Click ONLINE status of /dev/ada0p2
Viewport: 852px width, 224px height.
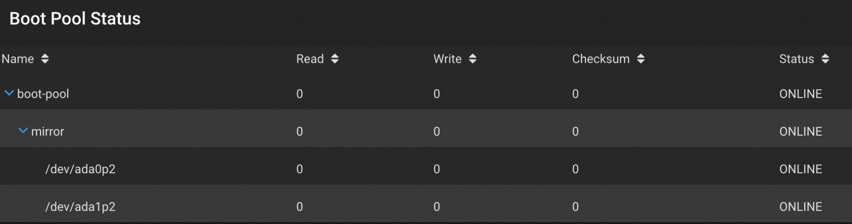[x=801, y=169]
